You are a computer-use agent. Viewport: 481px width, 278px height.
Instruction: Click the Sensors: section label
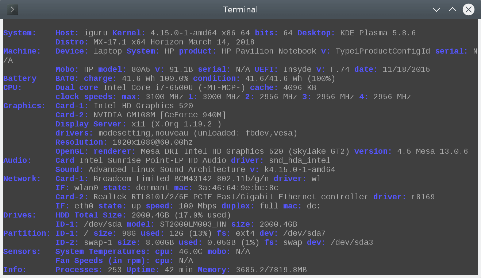22,252
